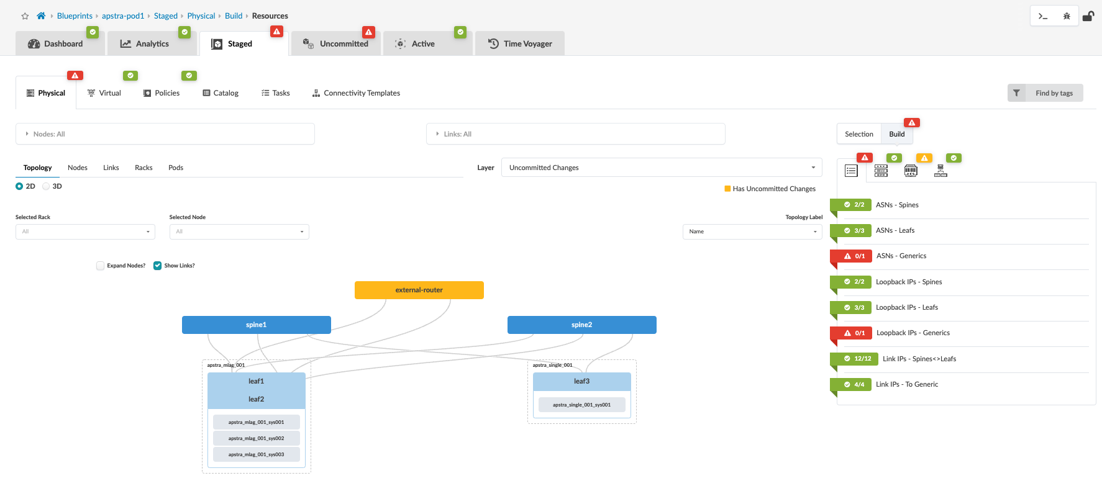Select the spine2 node in topology
Image resolution: width=1102 pixels, height=486 pixels.
tap(582, 325)
